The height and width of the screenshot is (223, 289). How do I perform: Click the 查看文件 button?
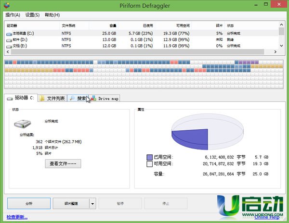click(63, 163)
